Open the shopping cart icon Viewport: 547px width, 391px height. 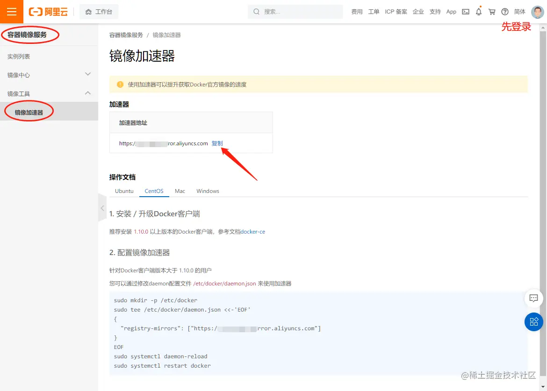491,12
